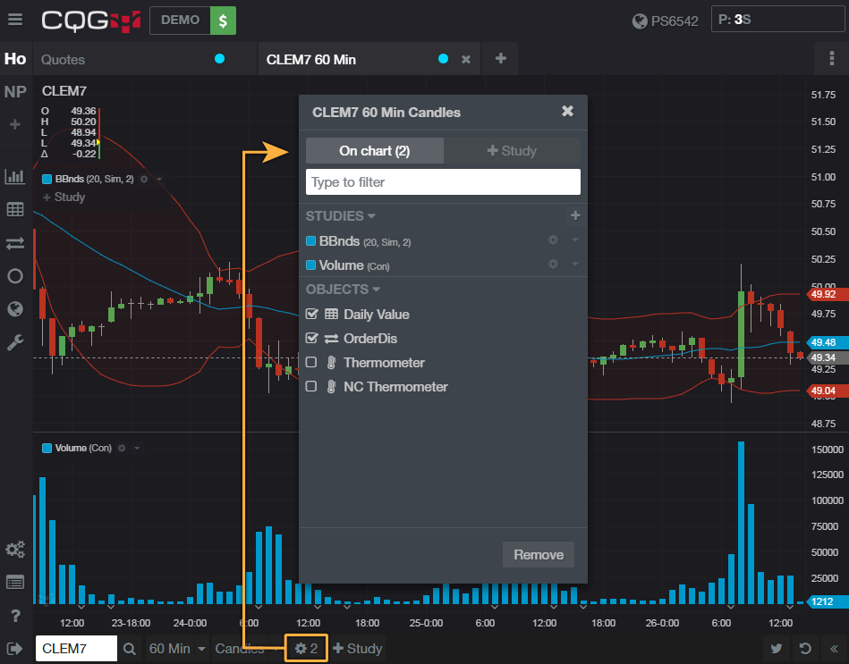This screenshot has width=849, height=664.
Task: Collapse the STUDIES section
Action: point(340,216)
